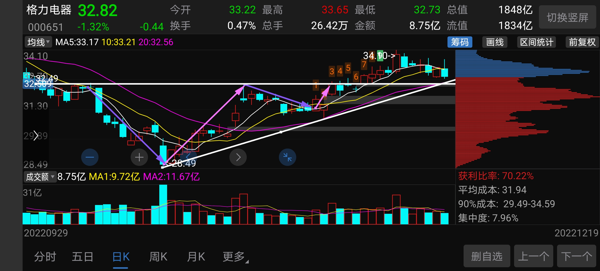The width and height of the screenshot is (600, 271).
Task: Tap the 获利比率: 70.22% figure
Action: click(x=496, y=176)
